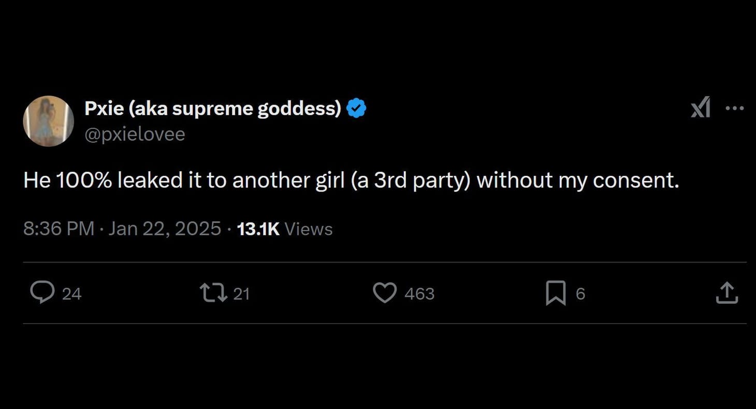The image size is (756, 409).
Task: Expand options via the ellipsis menu
Action: coord(735,108)
